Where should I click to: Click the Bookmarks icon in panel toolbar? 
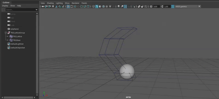(53, 7)
